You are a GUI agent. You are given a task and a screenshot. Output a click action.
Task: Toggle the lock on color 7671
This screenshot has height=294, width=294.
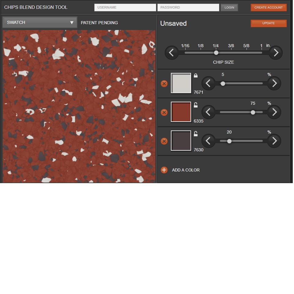pyautogui.click(x=196, y=76)
